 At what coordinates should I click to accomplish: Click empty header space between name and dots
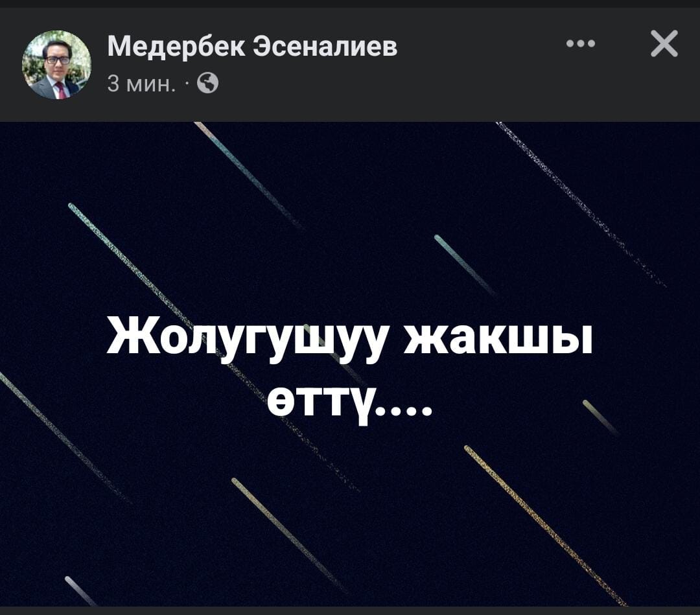point(480,47)
